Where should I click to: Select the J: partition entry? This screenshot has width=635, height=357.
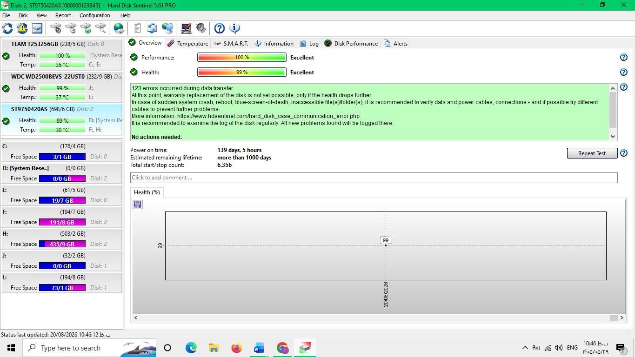pyautogui.click(x=61, y=260)
